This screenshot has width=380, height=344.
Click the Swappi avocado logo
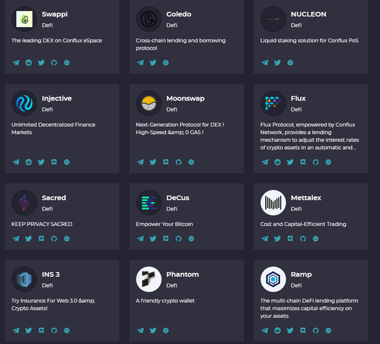[25, 19]
